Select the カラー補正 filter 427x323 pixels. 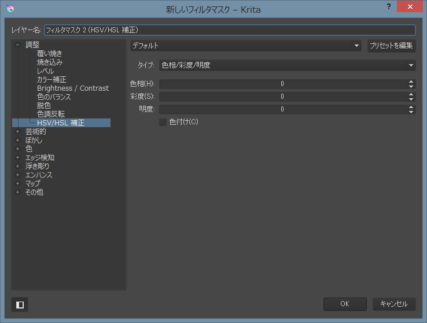pos(51,80)
